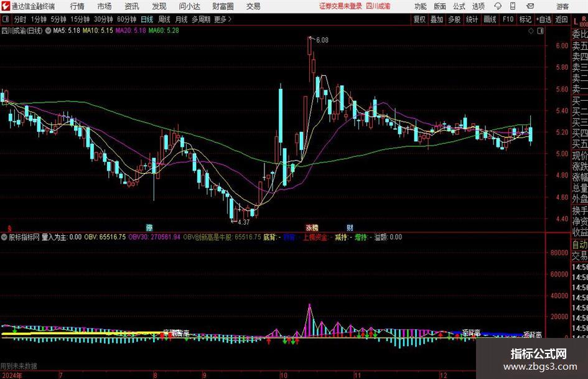
Task: Click the mobile phone icon
Action: point(513,6)
